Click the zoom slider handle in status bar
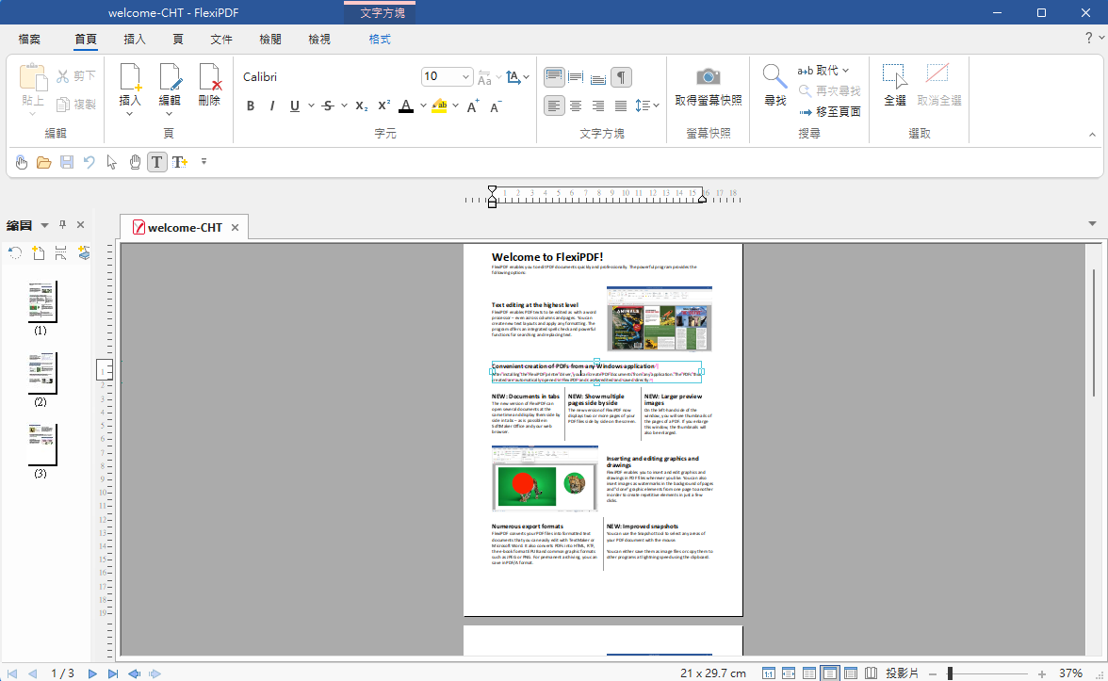Screen dimensions: 1108x681 coord(951,673)
